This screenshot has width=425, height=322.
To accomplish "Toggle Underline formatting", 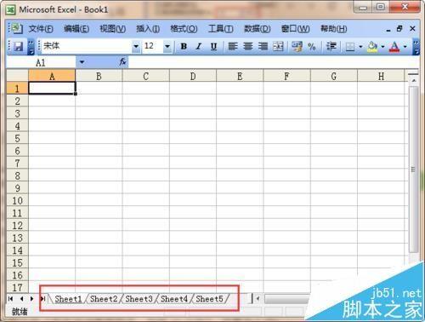I will coord(213,46).
